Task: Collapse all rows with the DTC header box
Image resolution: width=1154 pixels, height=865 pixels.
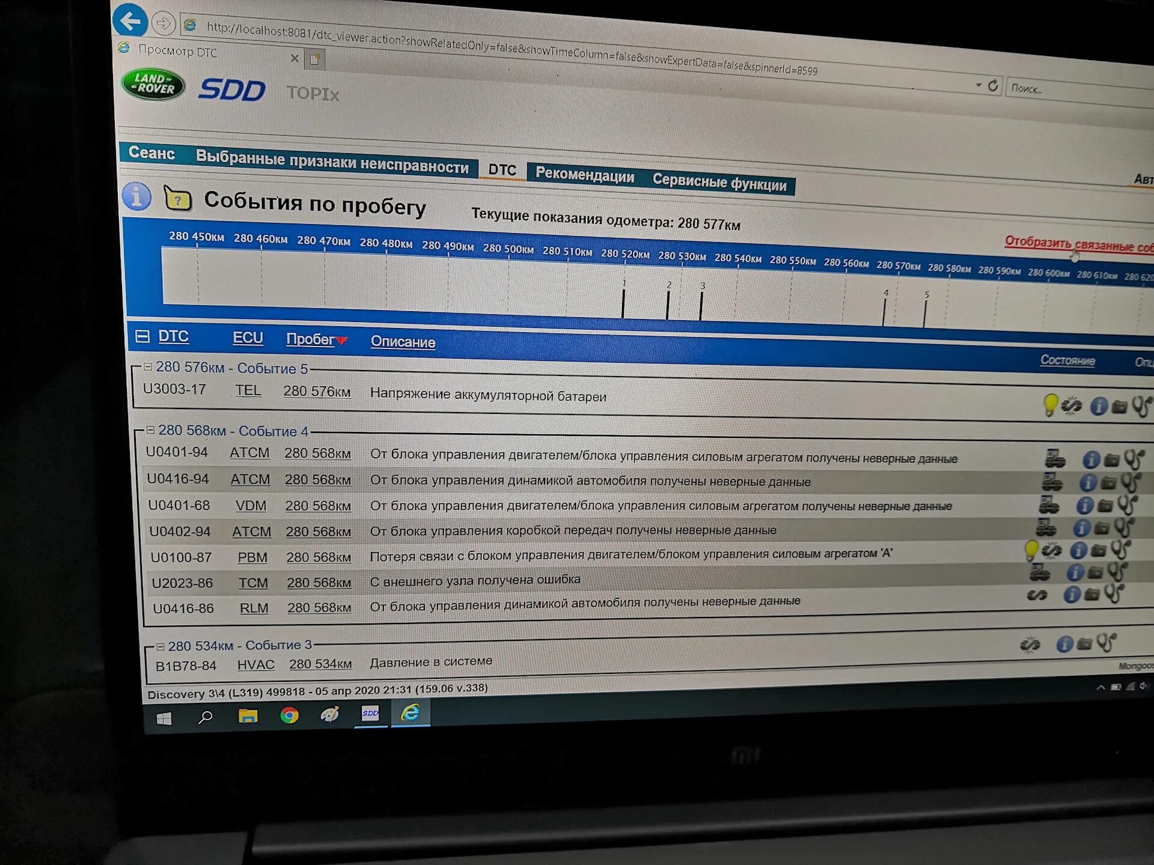Action: coord(142,336)
